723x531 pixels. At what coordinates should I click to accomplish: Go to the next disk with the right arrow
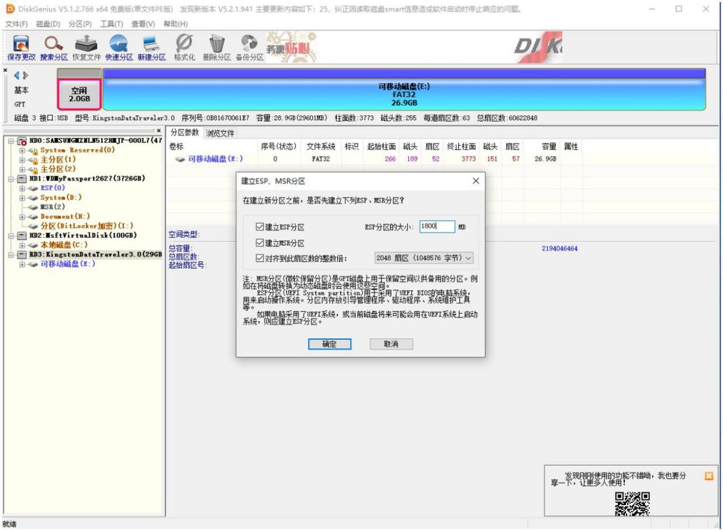[x=25, y=75]
